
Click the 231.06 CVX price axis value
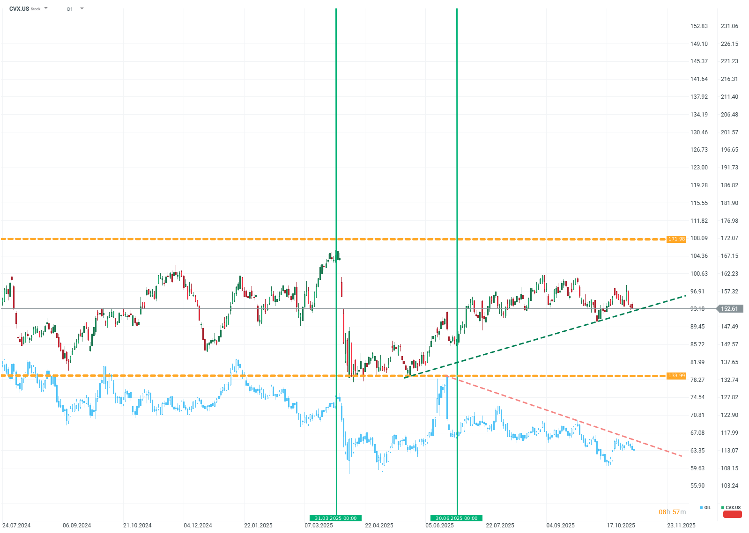729,26
